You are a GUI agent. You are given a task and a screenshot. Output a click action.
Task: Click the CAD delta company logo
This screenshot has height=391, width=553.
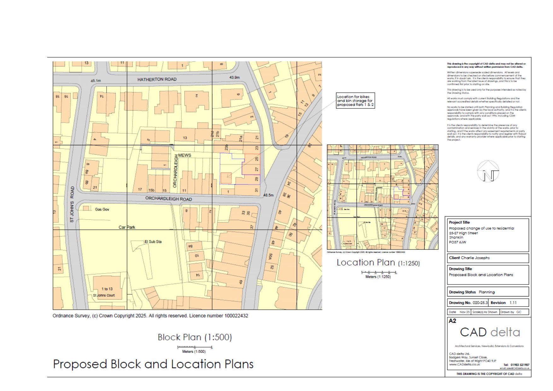[490, 332]
